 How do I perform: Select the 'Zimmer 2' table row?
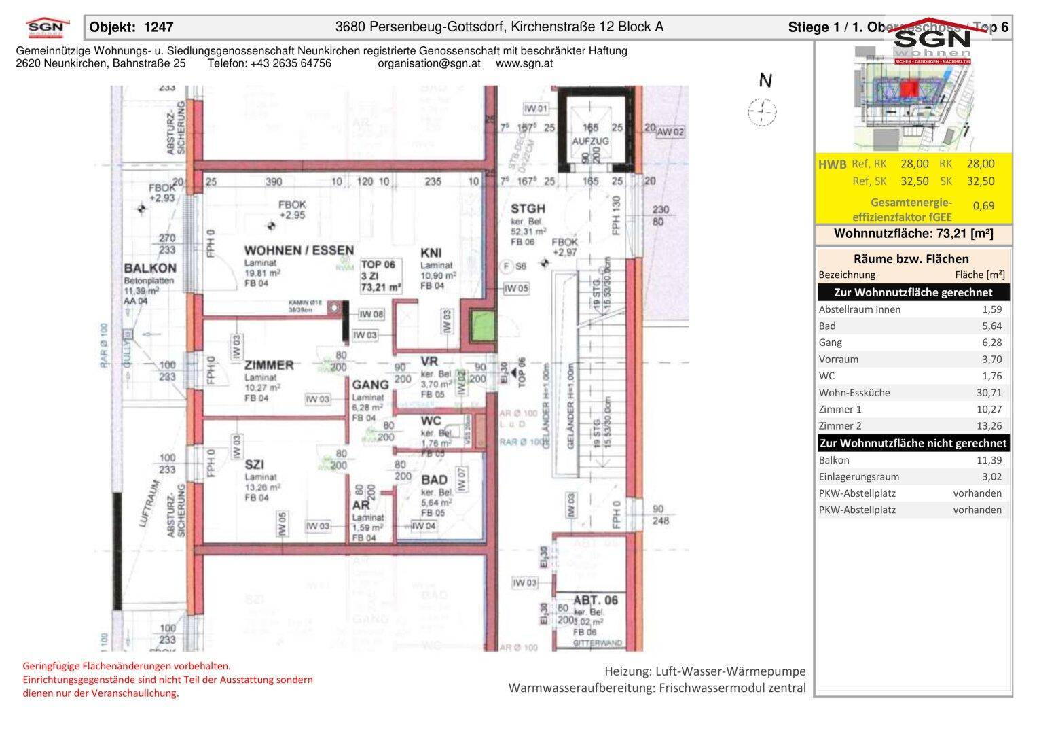click(913, 426)
